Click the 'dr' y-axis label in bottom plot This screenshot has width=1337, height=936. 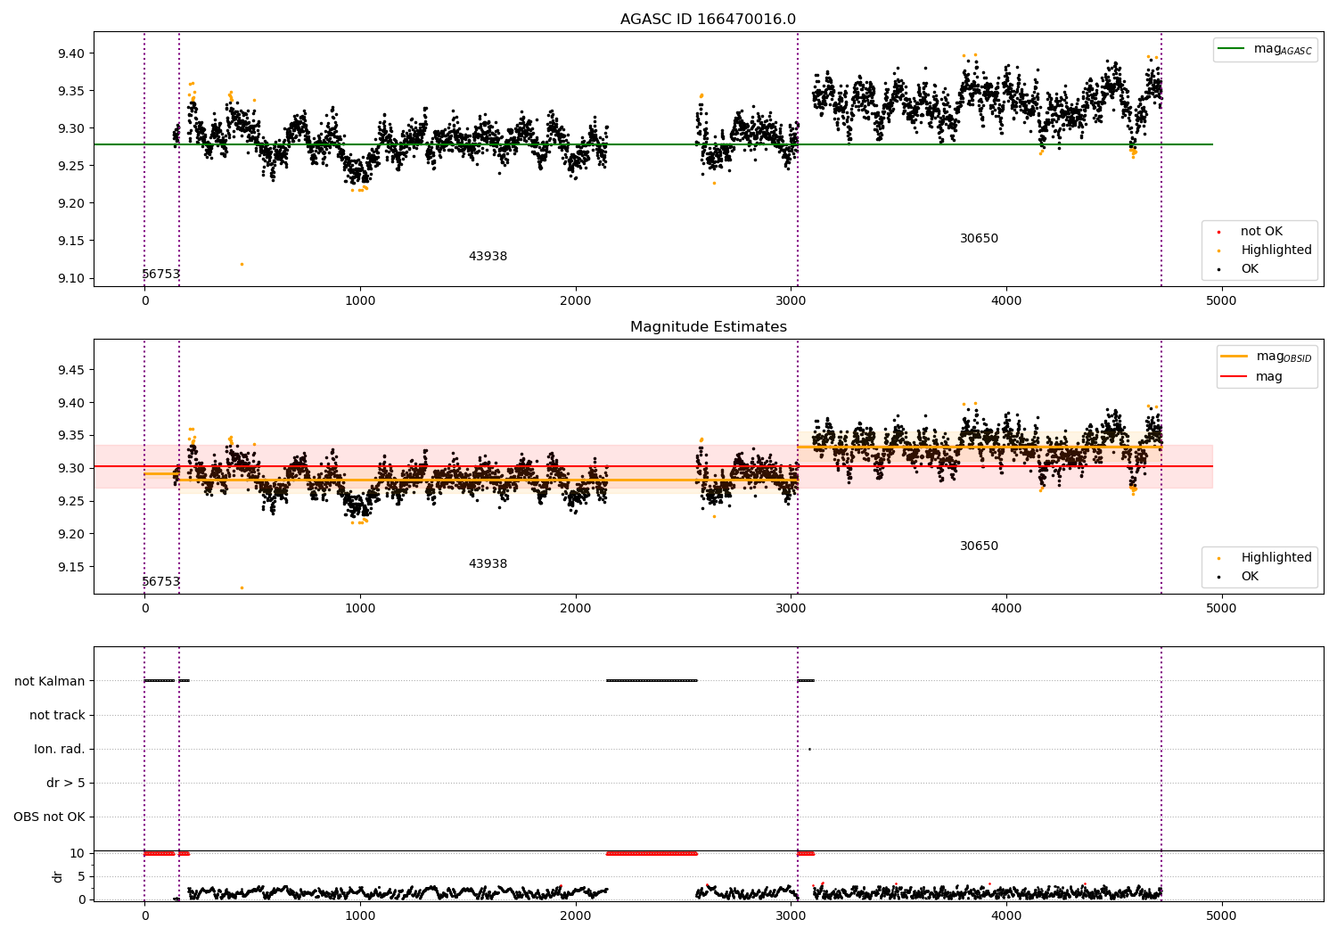click(58, 876)
